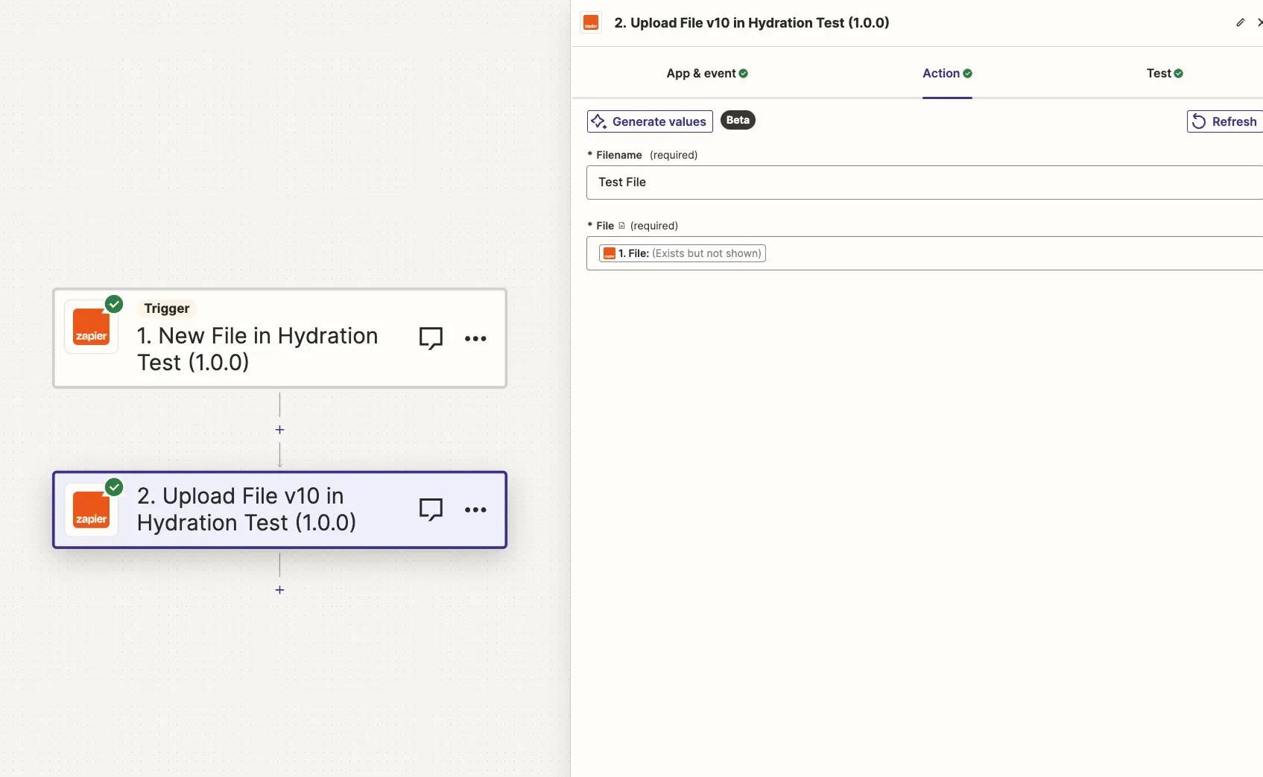Click Generate values button
Screen dimensions: 1263x777
[x=650, y=121]
